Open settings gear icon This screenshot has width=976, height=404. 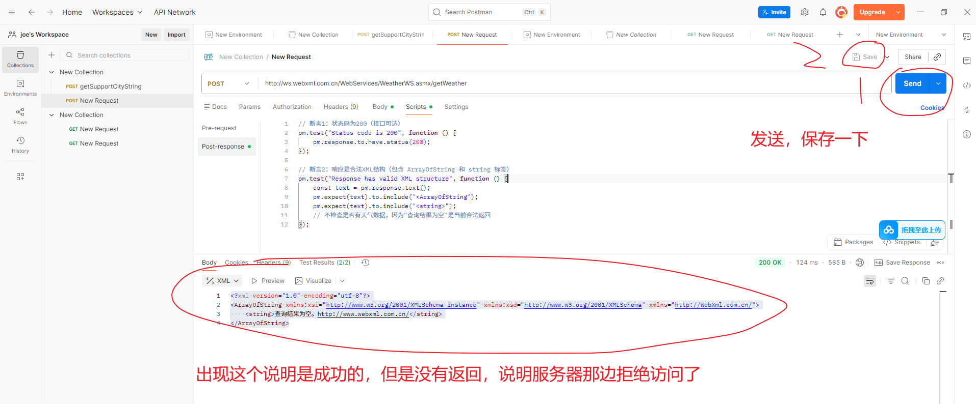click(x=805, y=12)
